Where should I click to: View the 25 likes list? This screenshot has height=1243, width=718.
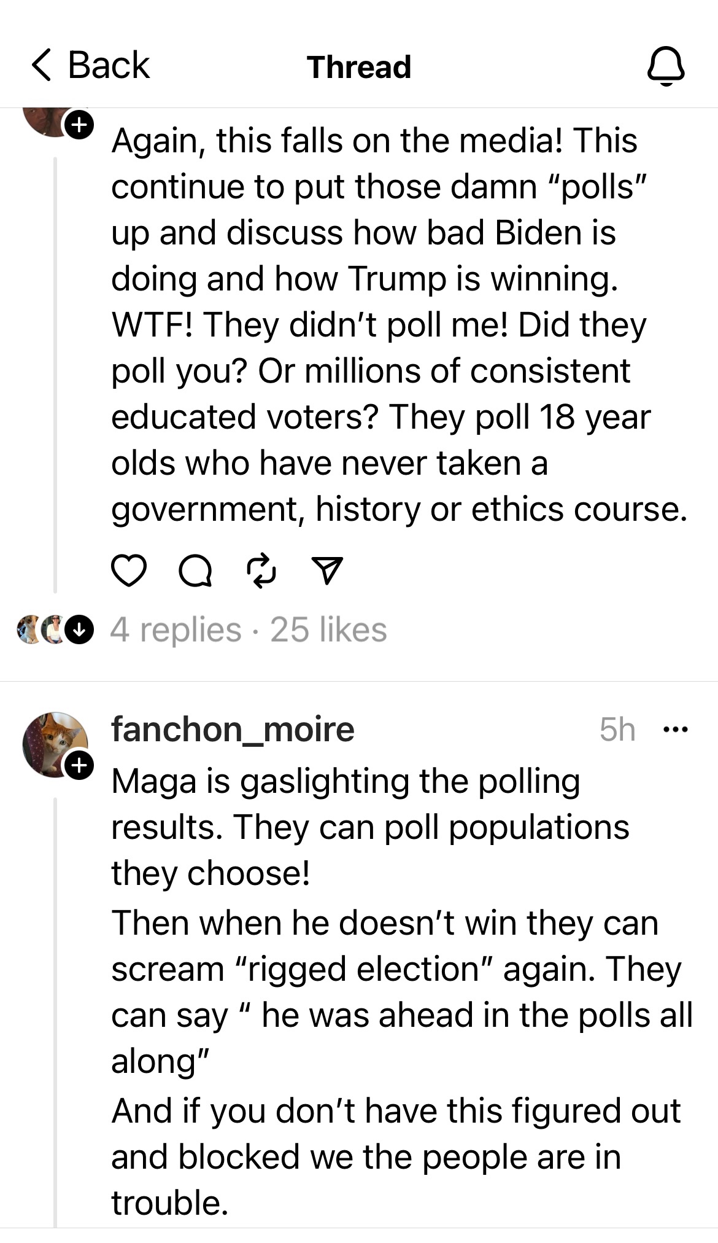coord(329,630)
